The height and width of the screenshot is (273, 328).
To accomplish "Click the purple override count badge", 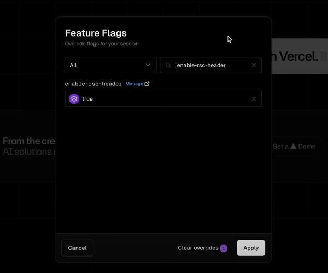I will click(x=224, y=248).
